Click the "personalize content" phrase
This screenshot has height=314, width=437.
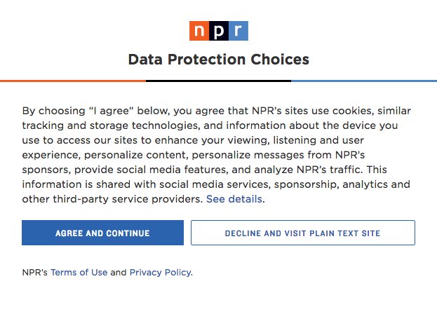tap(136, 155)
